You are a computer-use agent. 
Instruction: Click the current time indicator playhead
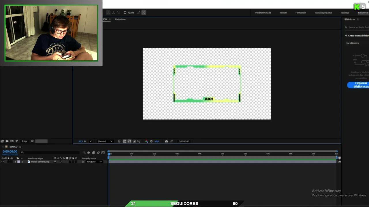(x=109, y=154)
